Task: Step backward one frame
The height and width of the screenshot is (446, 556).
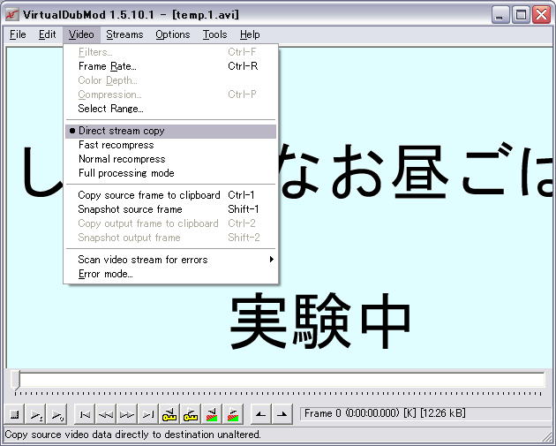Action: 106,414
